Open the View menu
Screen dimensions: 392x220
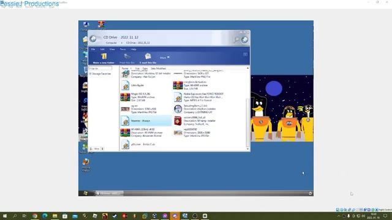[112, 49]
